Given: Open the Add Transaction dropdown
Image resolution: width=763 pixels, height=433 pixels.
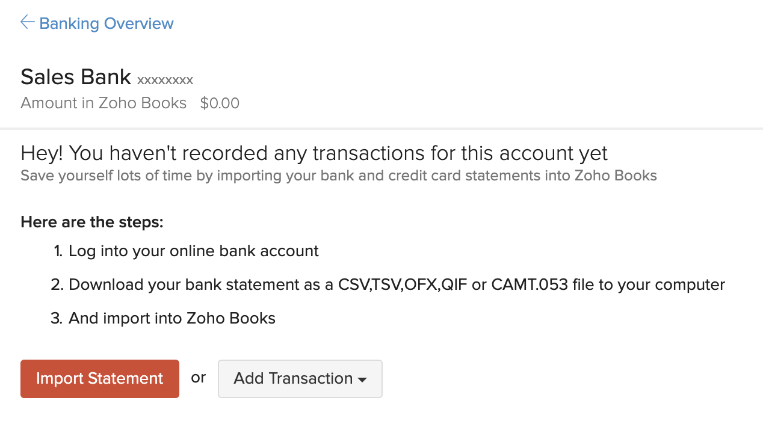Looking at the screenshot, I should click(300, 378).
